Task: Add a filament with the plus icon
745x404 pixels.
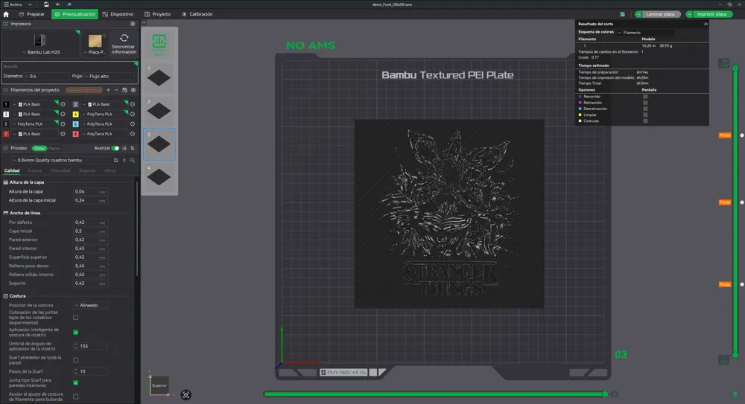Action: click(108, 90)
